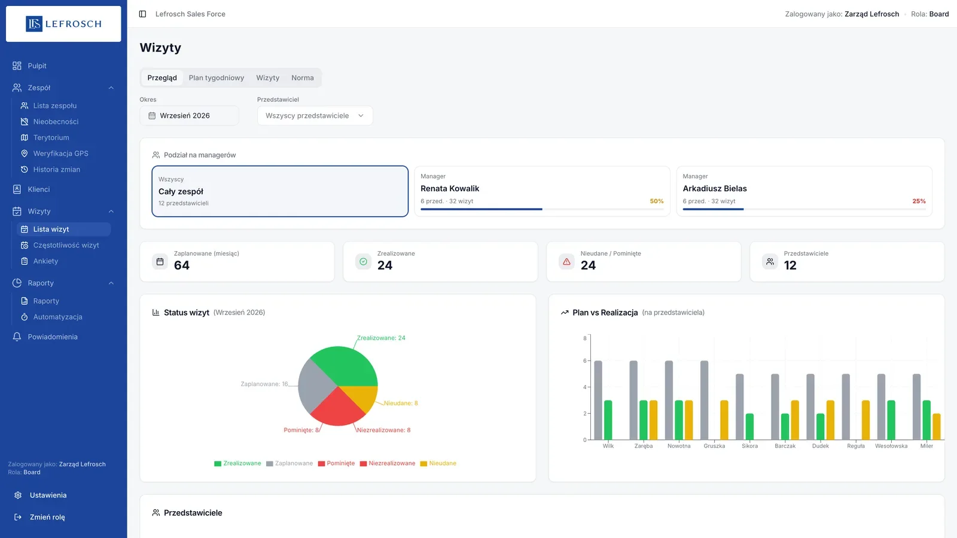This screenshot has height=538, width=957.
Task: Click the Częstotliwość wizyt icon
Action: [x=25, y=245]
